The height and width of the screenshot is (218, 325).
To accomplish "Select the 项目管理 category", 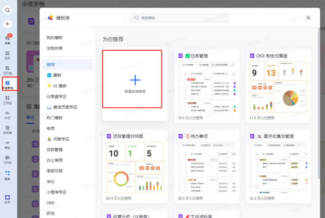I will tap(68, 150).
